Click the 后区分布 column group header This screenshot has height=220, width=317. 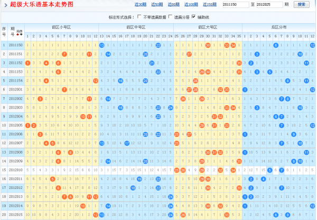pos(279,27)
